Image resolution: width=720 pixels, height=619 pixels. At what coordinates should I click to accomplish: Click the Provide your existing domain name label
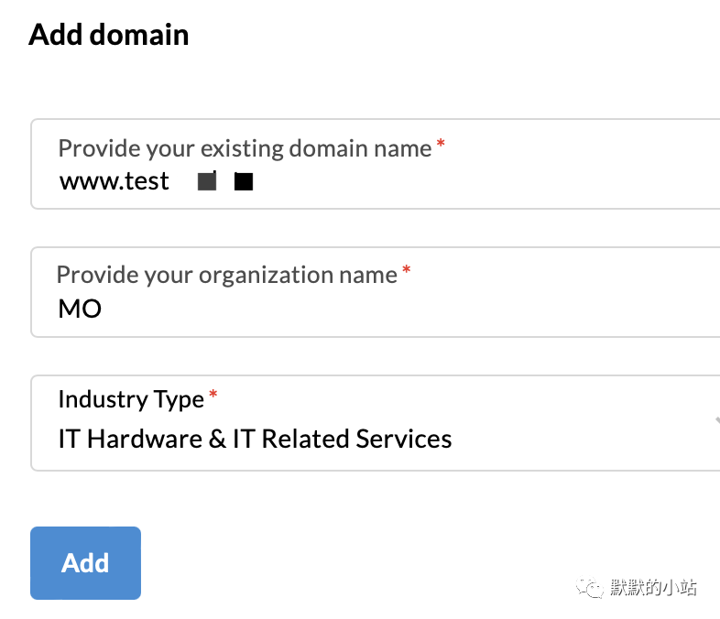click(245, 148)
